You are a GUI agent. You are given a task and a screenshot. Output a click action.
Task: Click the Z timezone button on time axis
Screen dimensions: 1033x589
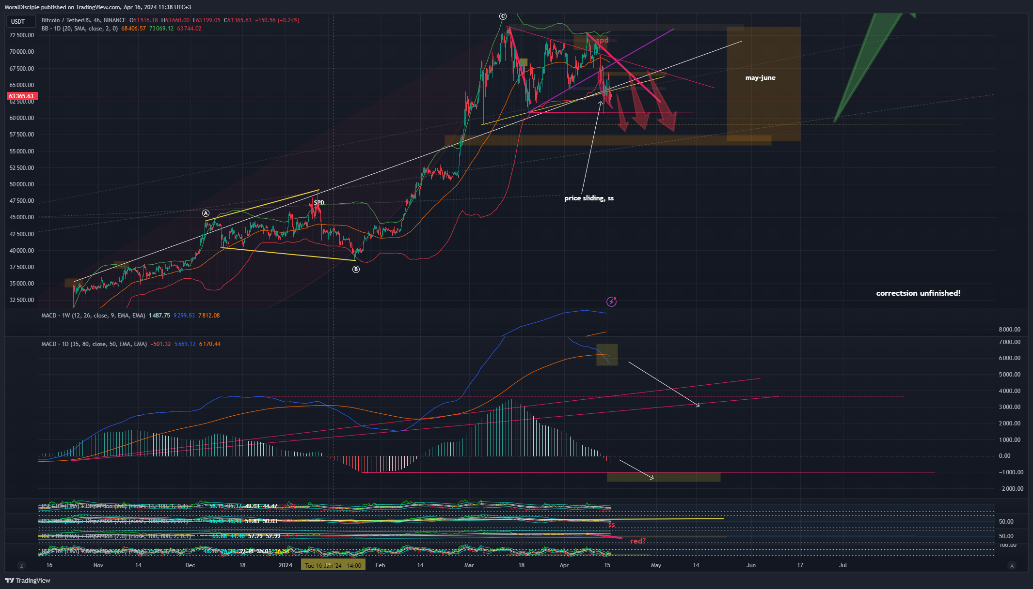pyautogui.click(x=21, y=565)
